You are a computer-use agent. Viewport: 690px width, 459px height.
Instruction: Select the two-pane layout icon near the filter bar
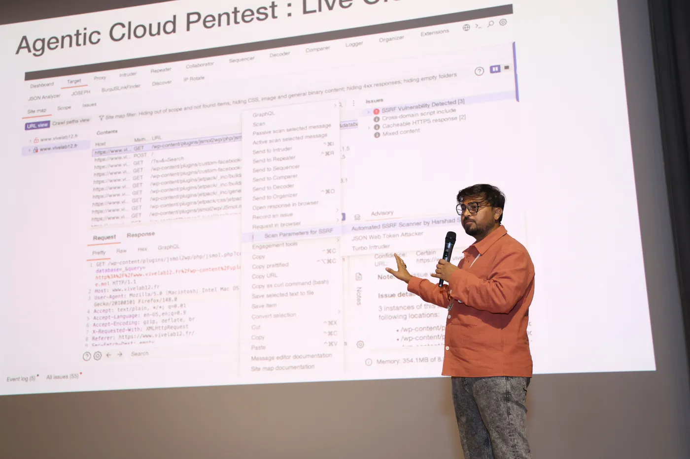pos(495,69)
